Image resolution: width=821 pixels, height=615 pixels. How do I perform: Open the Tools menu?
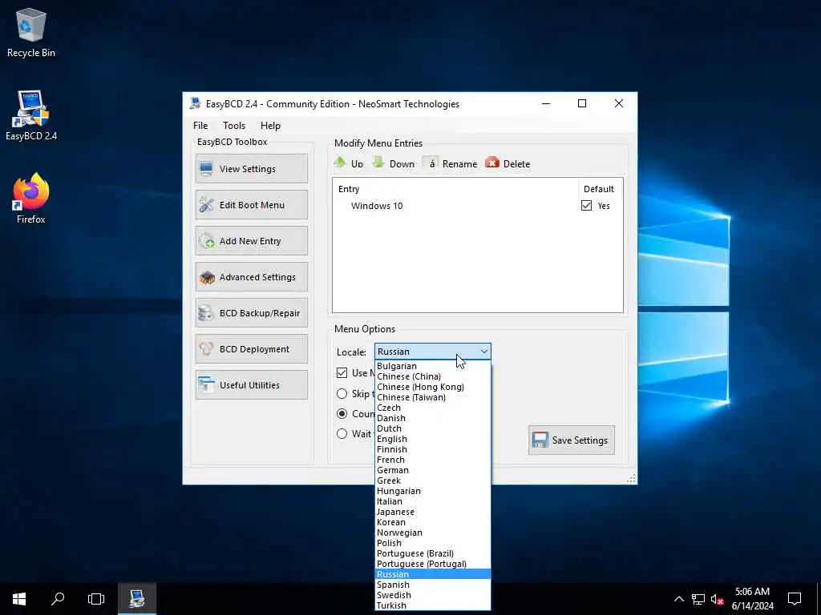click(234, 126)
